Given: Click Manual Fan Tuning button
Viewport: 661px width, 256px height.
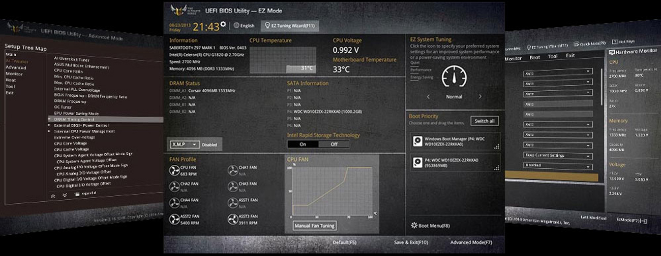Looking at the screenshot, I should click(x=315, y=226).
